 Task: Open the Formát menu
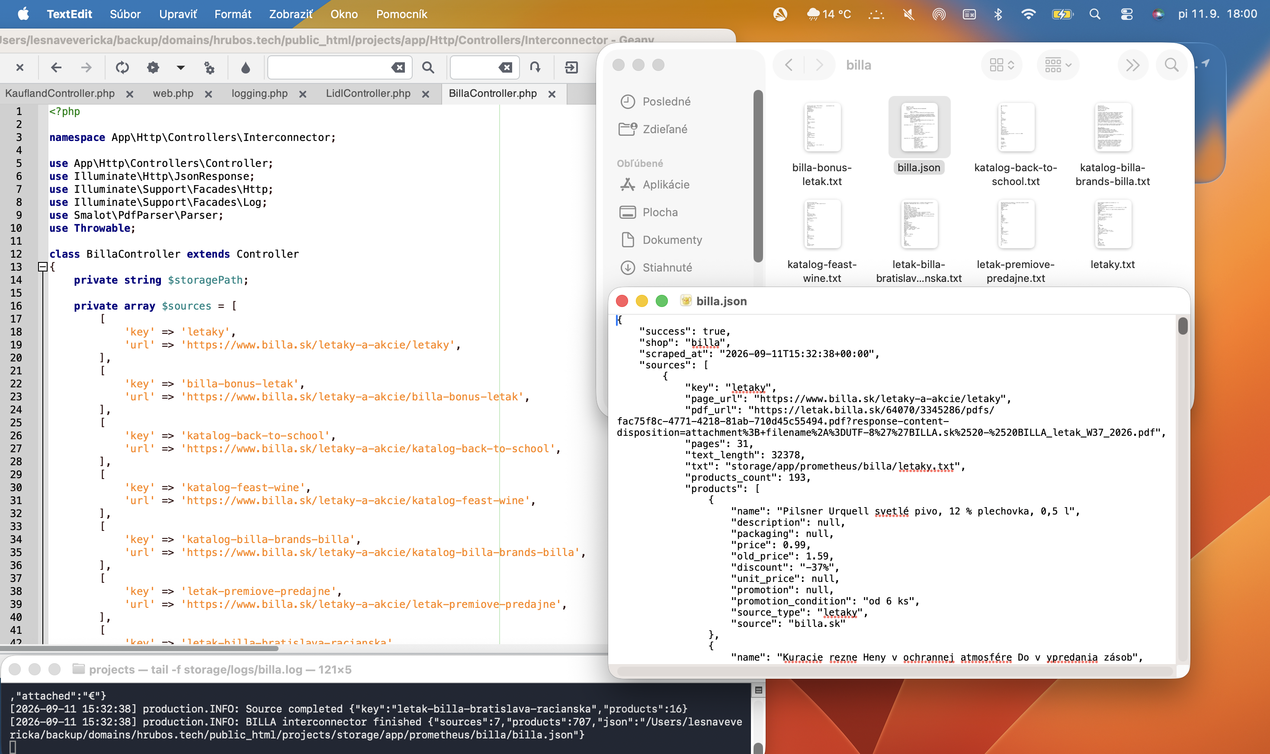233,14
